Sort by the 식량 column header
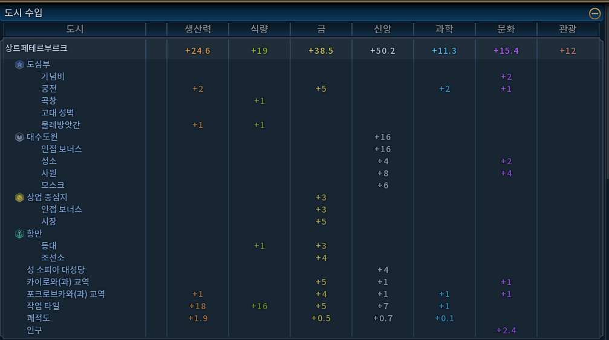The image size is (609, 340). click(x=259, y=29)
